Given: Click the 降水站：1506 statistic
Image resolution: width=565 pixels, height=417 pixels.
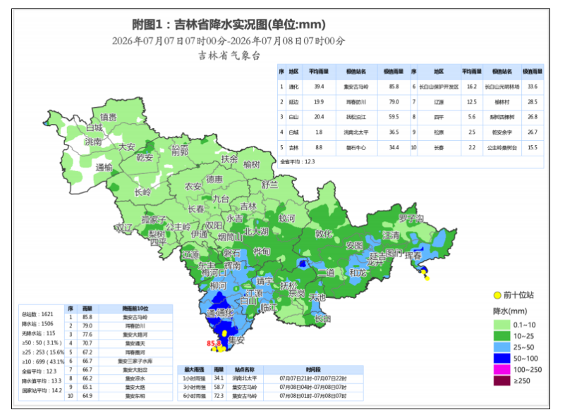Looking at the screenshot, I should 37,324.
